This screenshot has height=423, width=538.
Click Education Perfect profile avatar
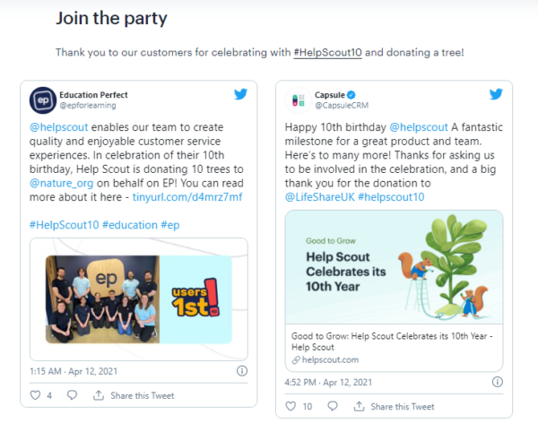43,100
